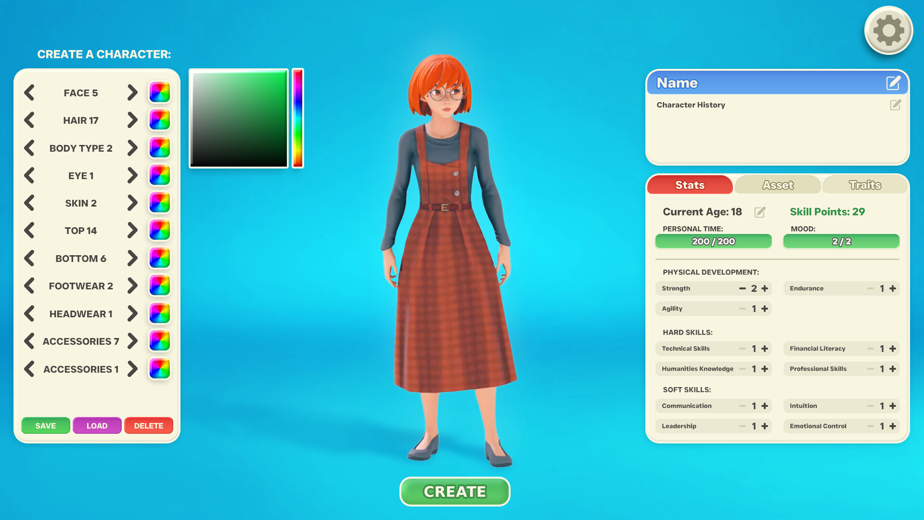
Task: Decrease the Strength stat
Action: [742, 288]
